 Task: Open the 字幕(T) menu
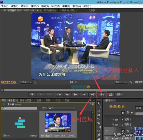(66, 6)
